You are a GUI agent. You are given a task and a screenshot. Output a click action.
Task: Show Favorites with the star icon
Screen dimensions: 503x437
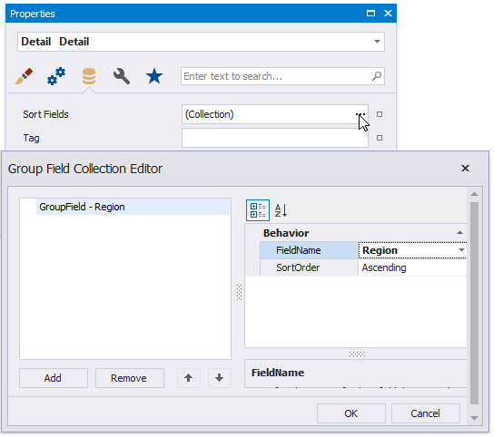(x=154, y=76)
